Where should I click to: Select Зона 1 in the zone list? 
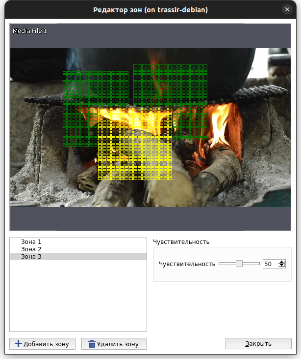coord(78,242)
